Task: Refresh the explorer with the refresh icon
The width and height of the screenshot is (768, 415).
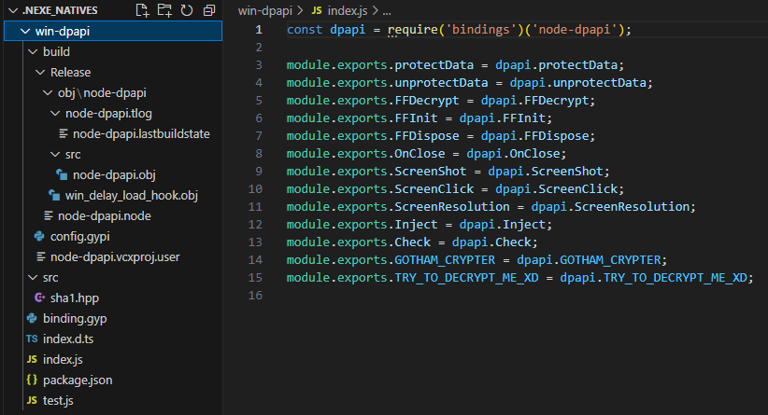Action: pyautogui.click(x=187, y=10)
